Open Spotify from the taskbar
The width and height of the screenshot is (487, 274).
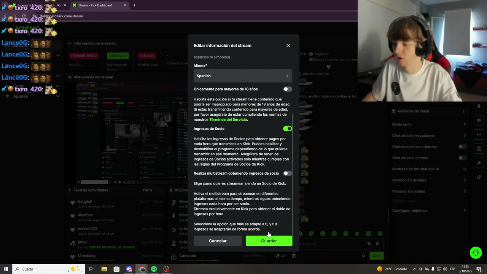154,269
